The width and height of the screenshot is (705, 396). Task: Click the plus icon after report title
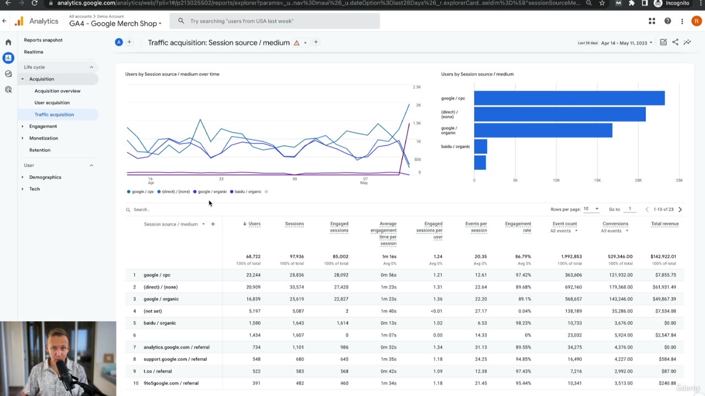[316, 42]
